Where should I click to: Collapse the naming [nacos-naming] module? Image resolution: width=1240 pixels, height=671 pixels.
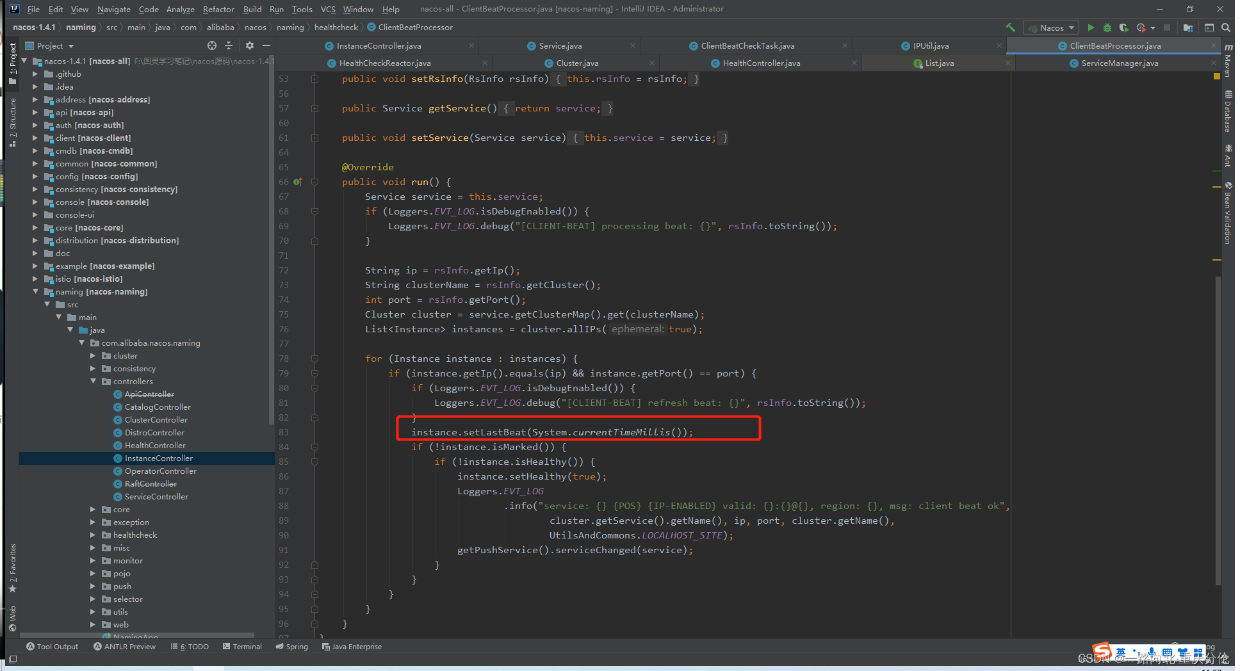tap(35, 292)
